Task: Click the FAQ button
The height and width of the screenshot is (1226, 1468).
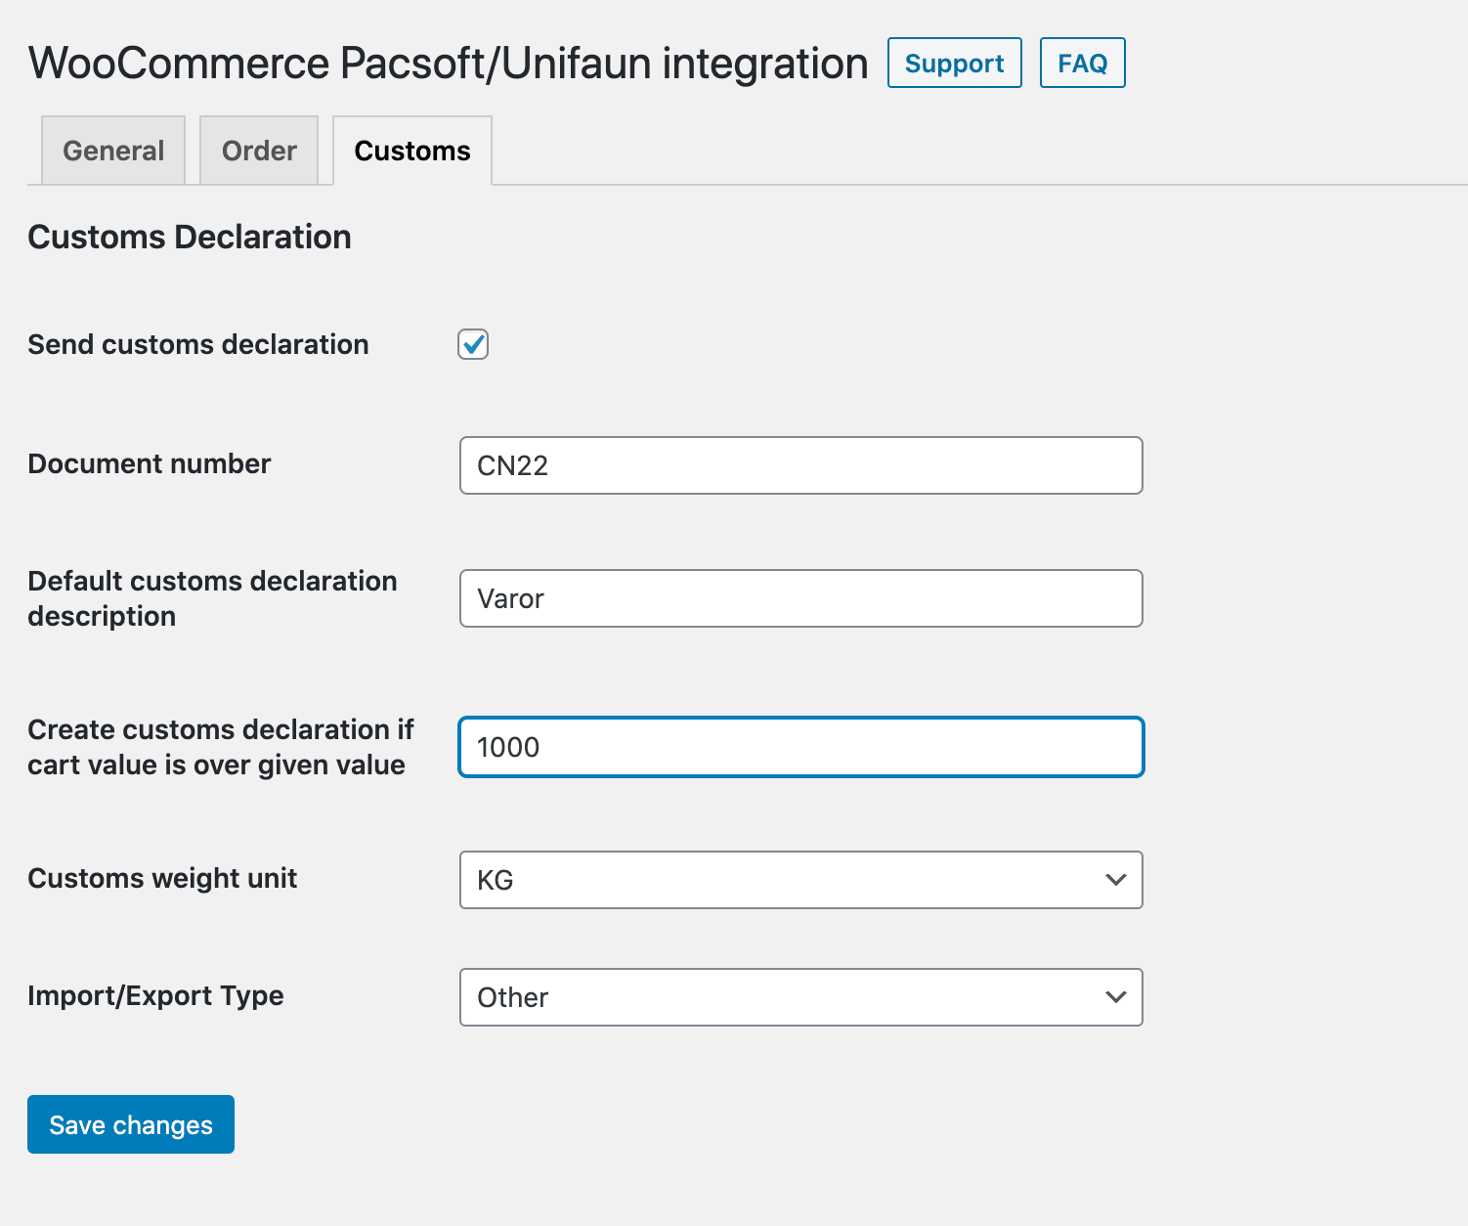Action: [x=1082, y=64]
